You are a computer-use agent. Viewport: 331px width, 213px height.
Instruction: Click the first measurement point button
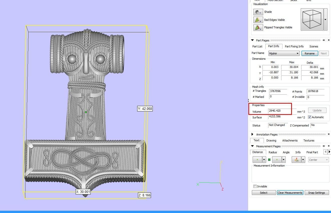257,160
